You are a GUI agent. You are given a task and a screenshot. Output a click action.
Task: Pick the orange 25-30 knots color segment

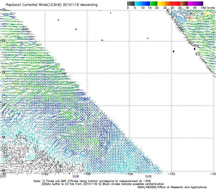(169, 3)
